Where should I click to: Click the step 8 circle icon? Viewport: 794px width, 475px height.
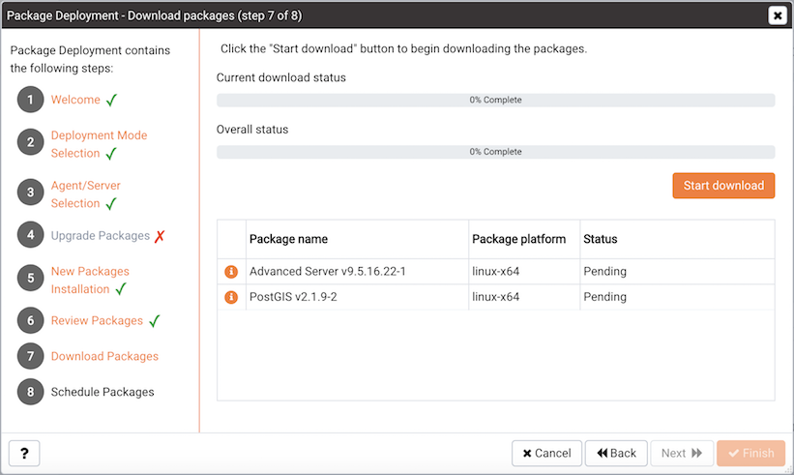[30, 392]
